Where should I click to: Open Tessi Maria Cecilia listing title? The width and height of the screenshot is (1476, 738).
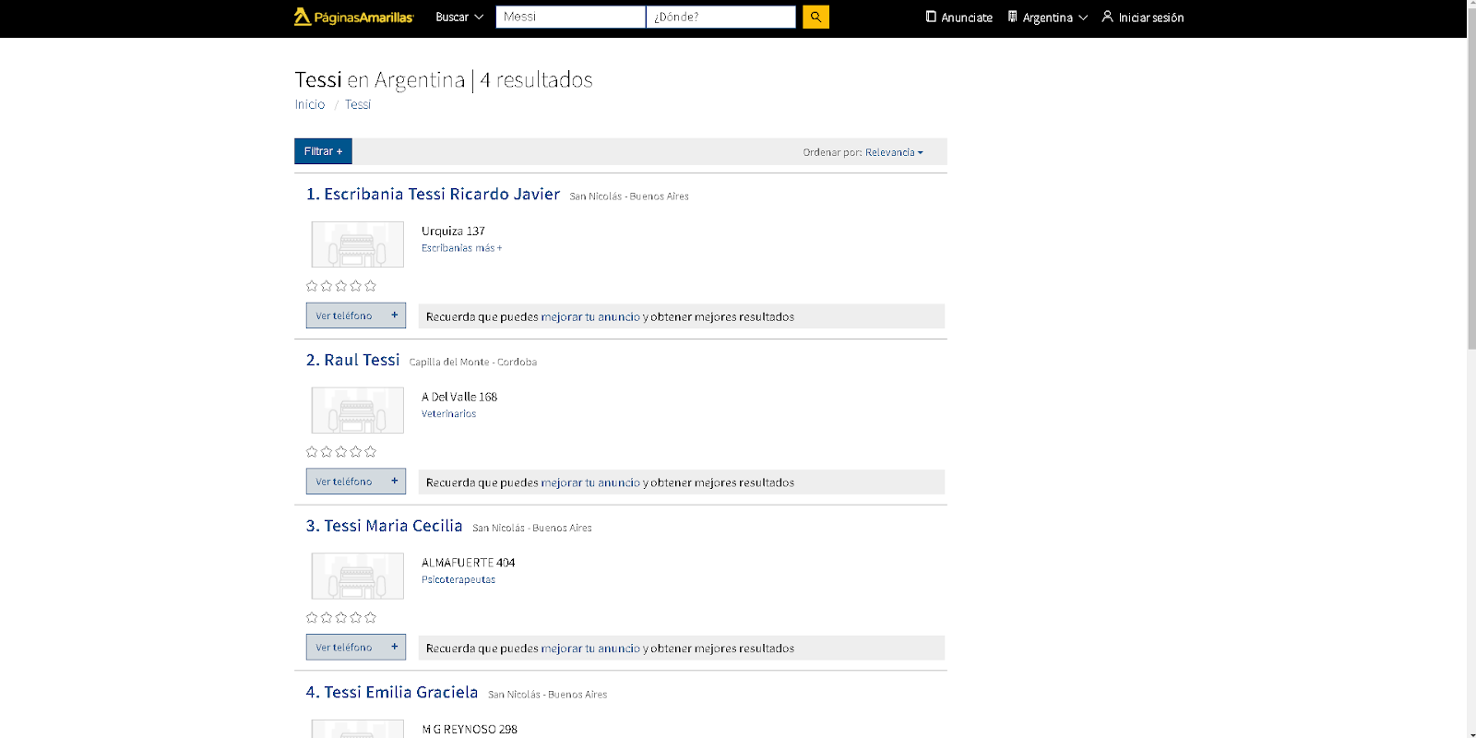click(x=384, y=526)
